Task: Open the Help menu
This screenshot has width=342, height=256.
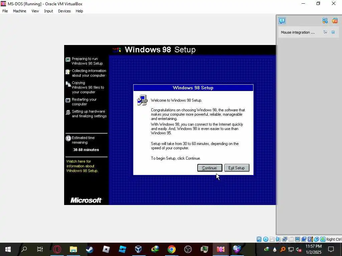Action: click(x=79, y=11)
